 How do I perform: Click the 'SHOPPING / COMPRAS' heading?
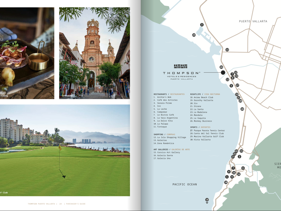pyautogui.click(x=164, y=134)
